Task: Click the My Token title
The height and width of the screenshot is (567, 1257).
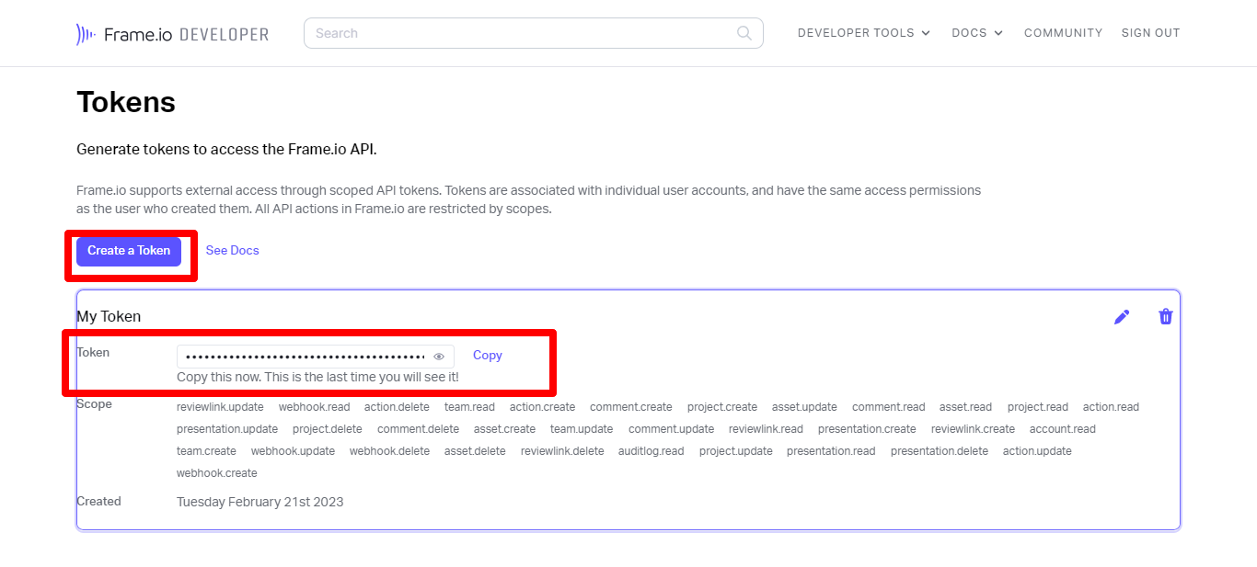Action: (109, 317)
